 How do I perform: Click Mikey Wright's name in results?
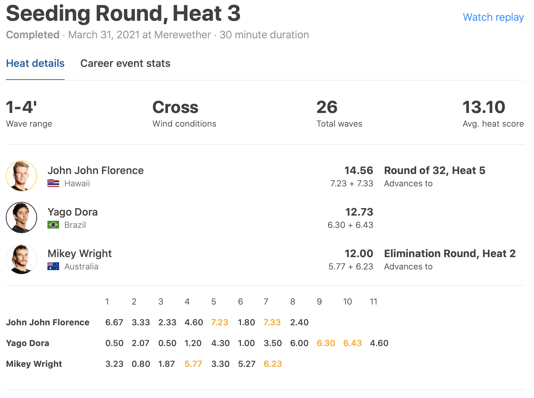point(80,254)
